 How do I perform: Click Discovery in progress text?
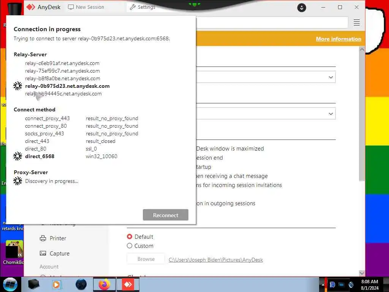tap(52, 181)
